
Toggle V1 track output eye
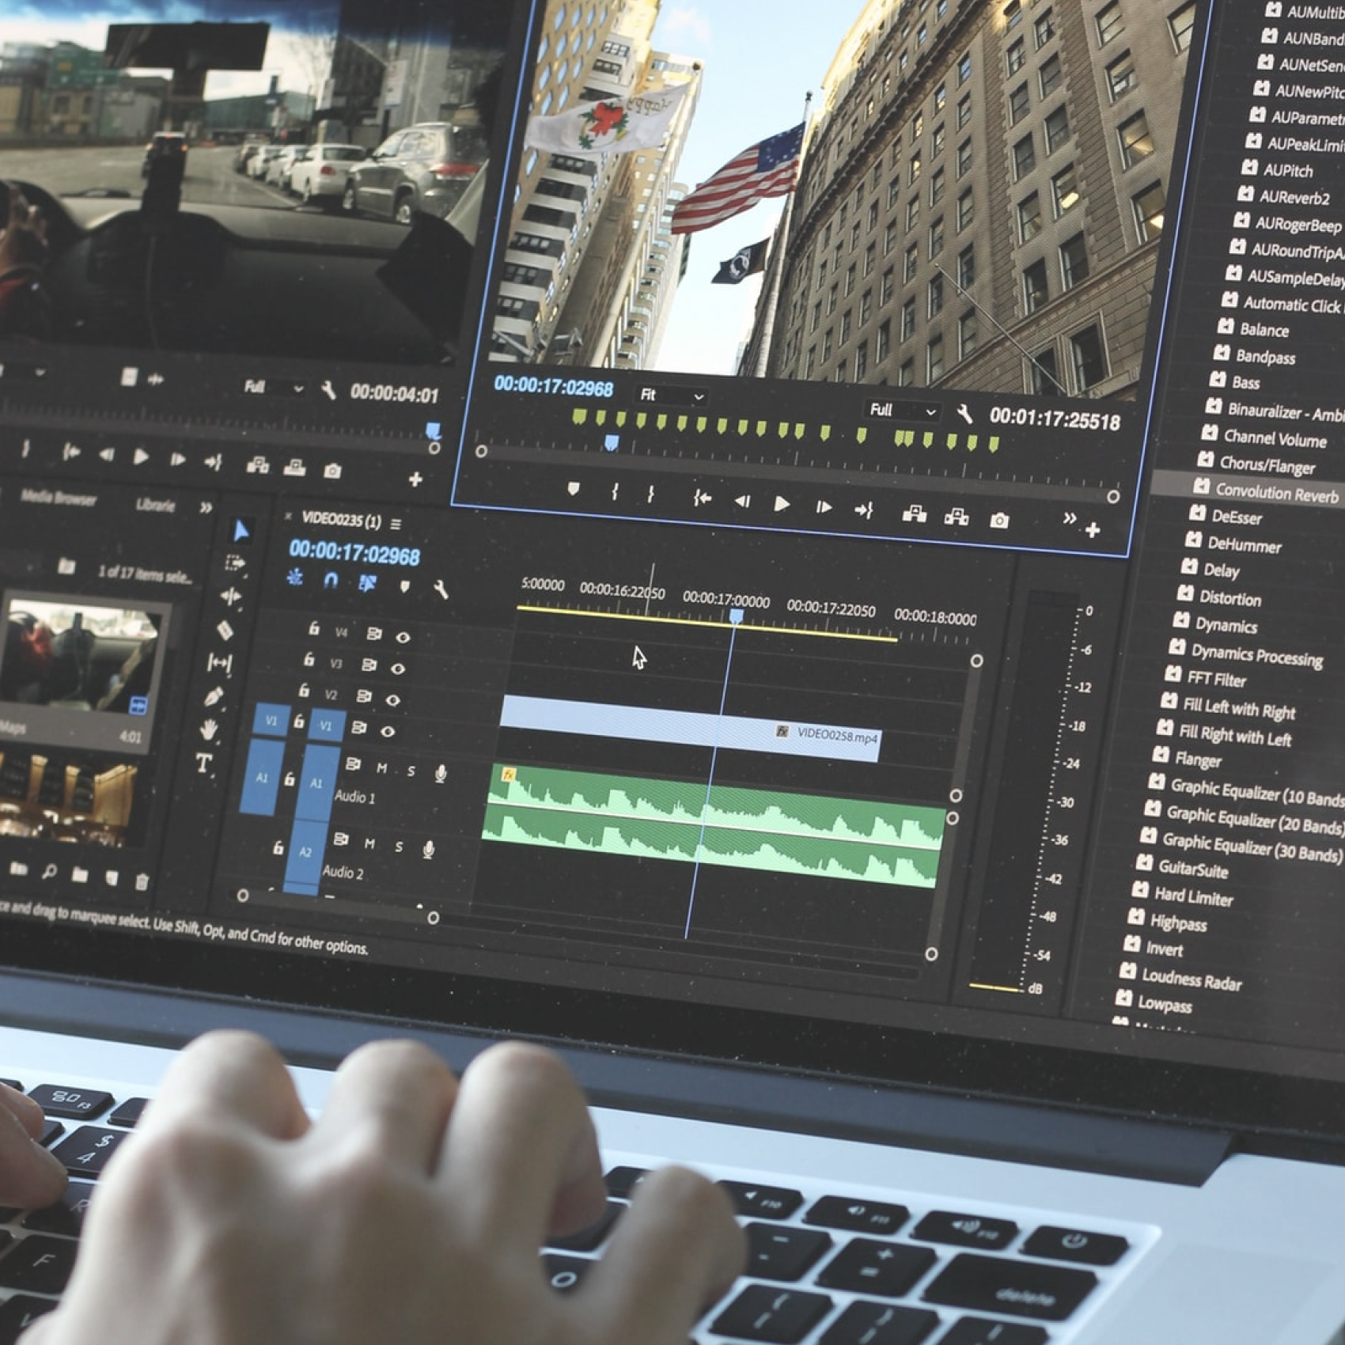click(388, 732)
